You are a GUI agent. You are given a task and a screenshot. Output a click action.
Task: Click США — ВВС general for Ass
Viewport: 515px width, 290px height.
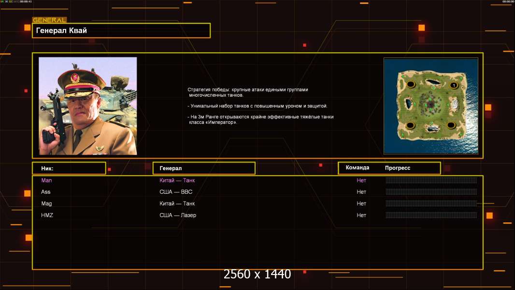tap(176, 192)
